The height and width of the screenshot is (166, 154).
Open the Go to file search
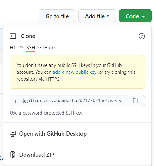pos(57,16)
